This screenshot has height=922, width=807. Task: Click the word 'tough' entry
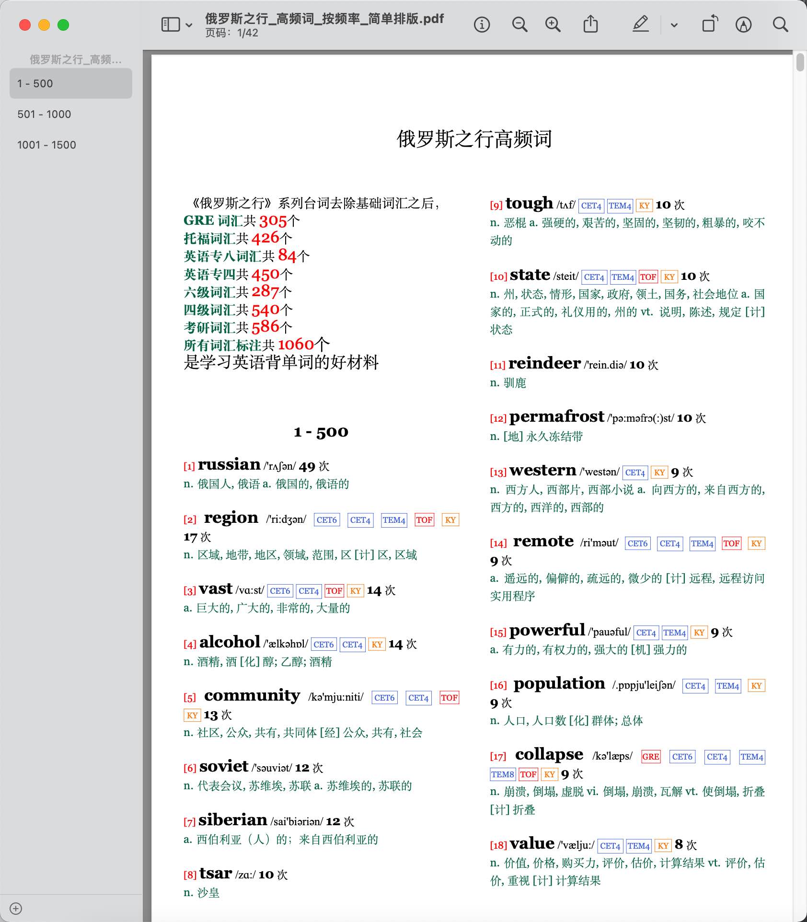(x=529, y=204)
